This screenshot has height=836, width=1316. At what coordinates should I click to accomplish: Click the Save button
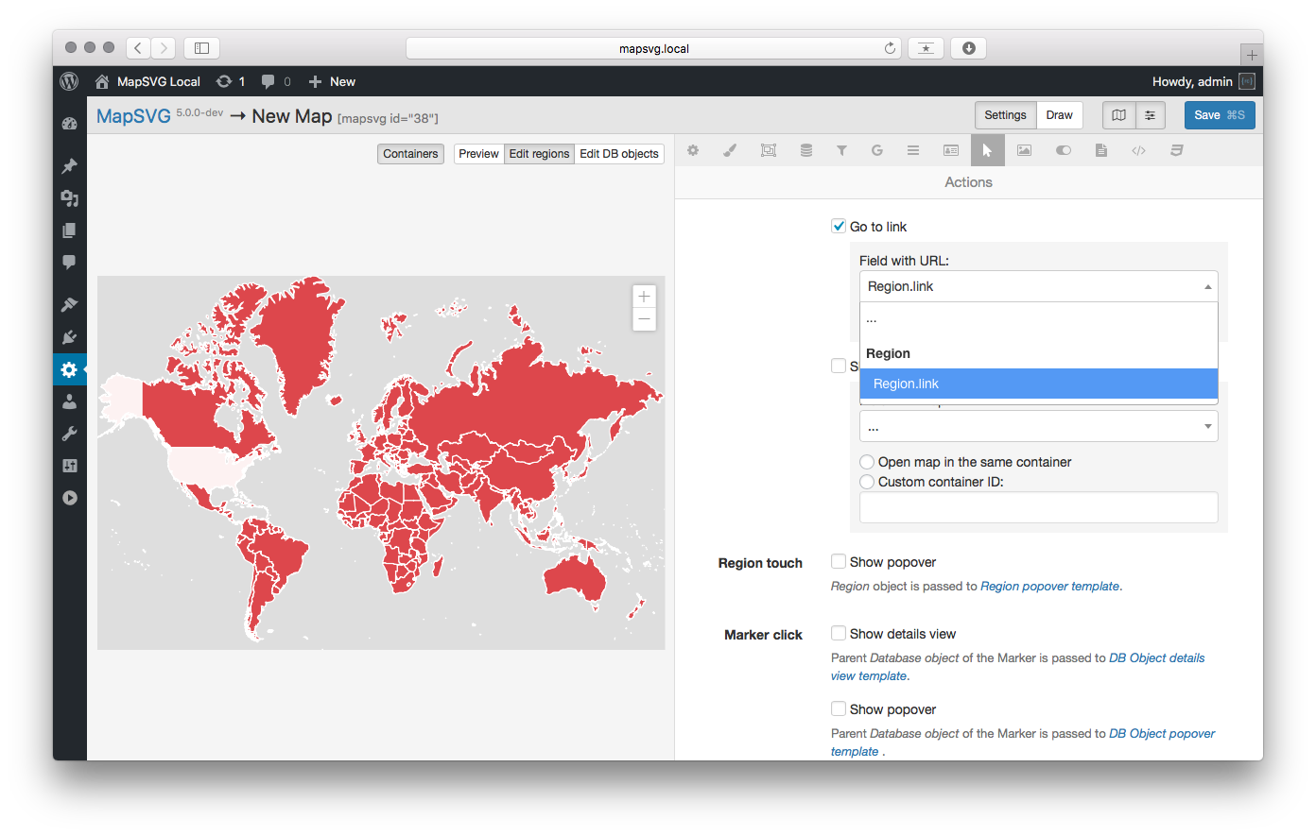[1220, 115]
